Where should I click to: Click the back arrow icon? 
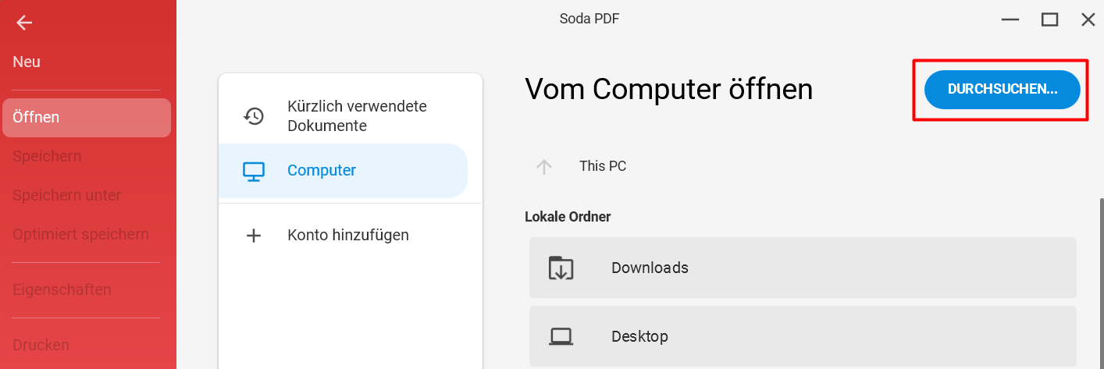[24, 23]
